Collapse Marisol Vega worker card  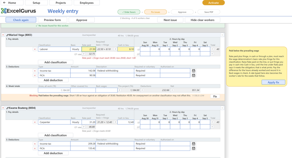pos(222,35)
